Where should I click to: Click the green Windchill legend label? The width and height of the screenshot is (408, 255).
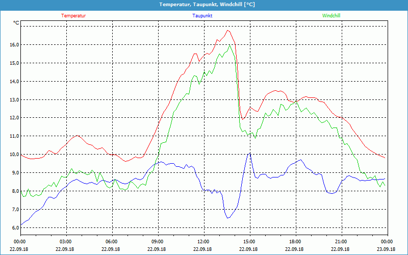click(331, 16)
